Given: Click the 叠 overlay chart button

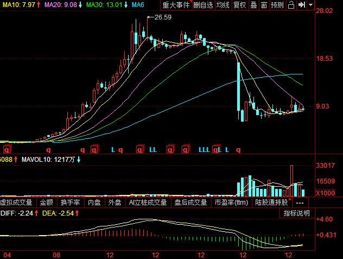Looking at the screenshot, I should (254, 5).
